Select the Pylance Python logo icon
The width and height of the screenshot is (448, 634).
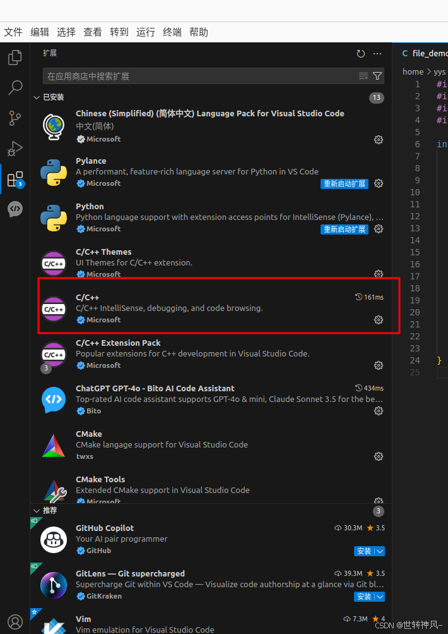click(54, 172)
